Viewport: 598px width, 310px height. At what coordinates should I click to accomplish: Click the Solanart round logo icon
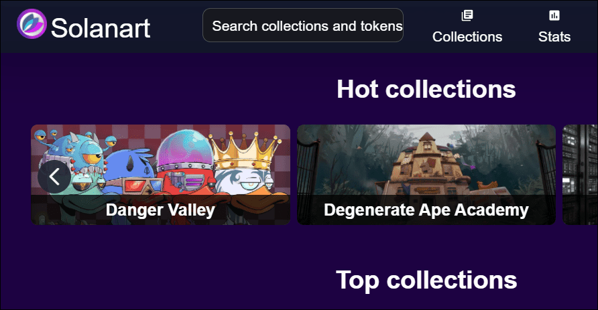(32, 24)
